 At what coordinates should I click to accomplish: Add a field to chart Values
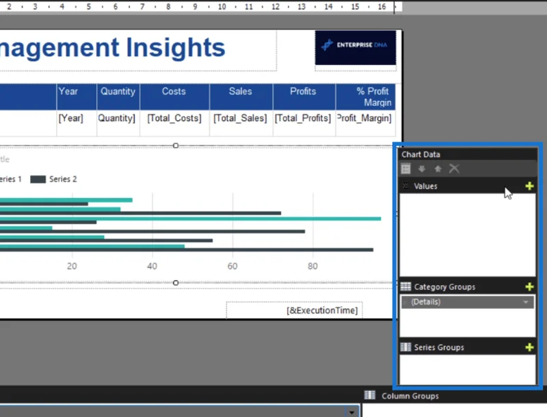tap(529, 186)
